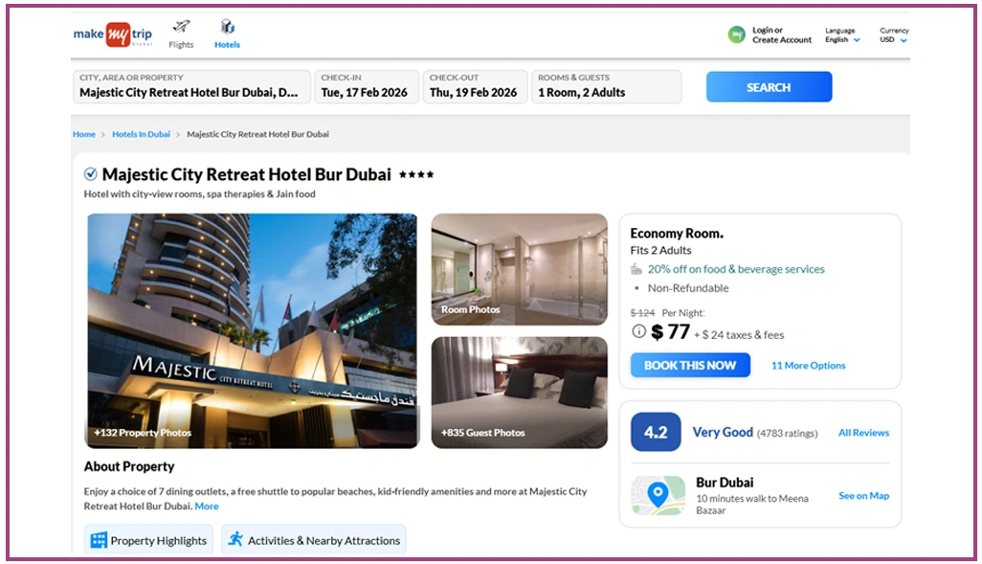Click the food & beverage discount icon
Image resolution: width=982 pixels, height=564 pixels.
636,269
